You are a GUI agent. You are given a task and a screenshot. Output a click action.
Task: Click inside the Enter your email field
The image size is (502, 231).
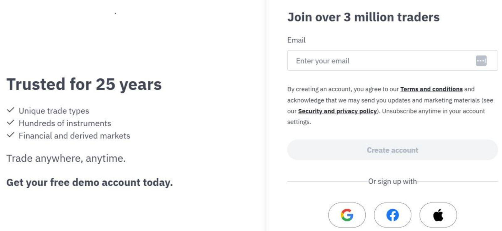coord(361,60)
